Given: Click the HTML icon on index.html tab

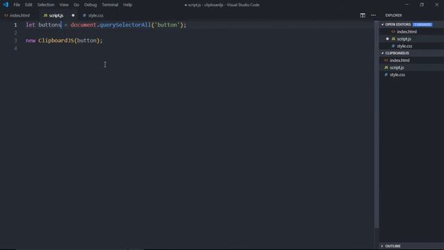Looking at the screenshot, I should [6, 15].
